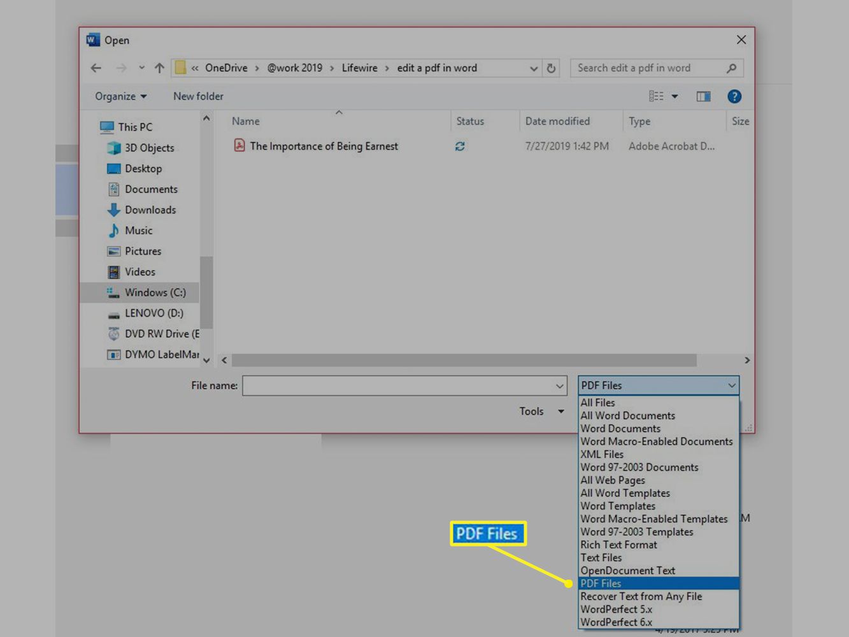Select The Importance of Being Earnest file
The image size is (849, 637).
point(324,146)
